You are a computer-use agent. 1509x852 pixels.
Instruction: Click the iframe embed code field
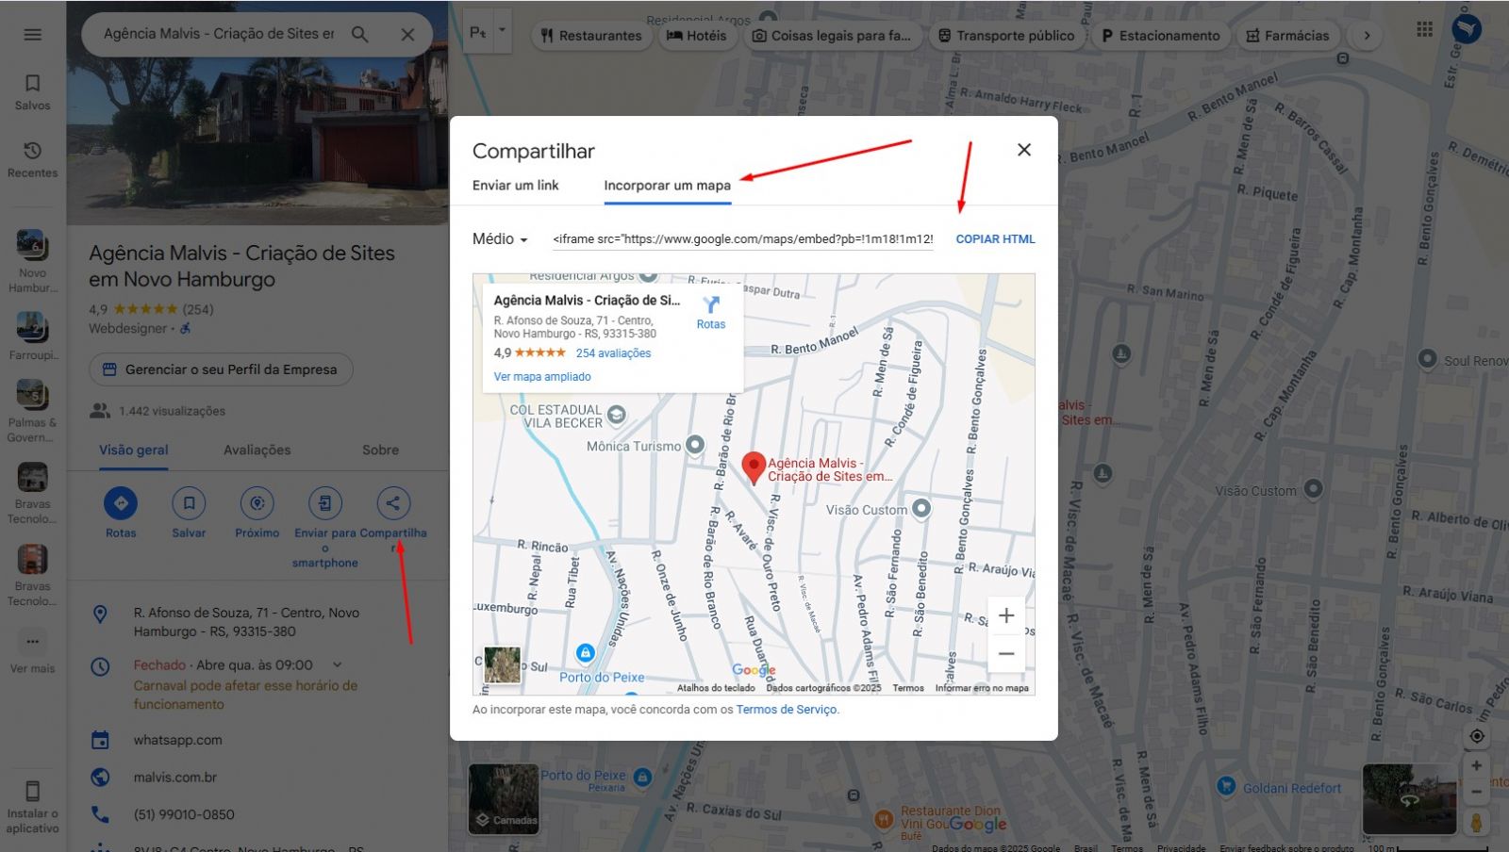pyautogui.click(x=743, y=239)
